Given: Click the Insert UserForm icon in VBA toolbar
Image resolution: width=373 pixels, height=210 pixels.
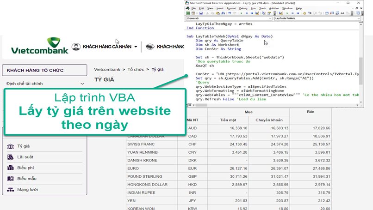Looking at the screenshot, I should coord(193,13).
